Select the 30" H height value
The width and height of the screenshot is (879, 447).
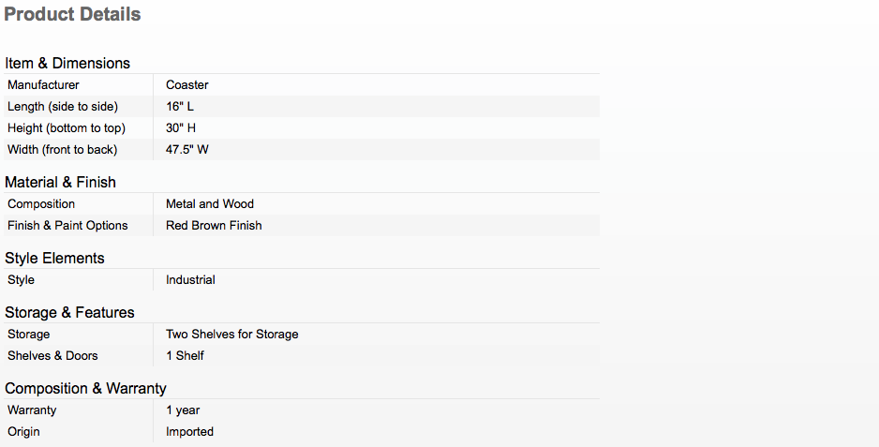[181, 127]
